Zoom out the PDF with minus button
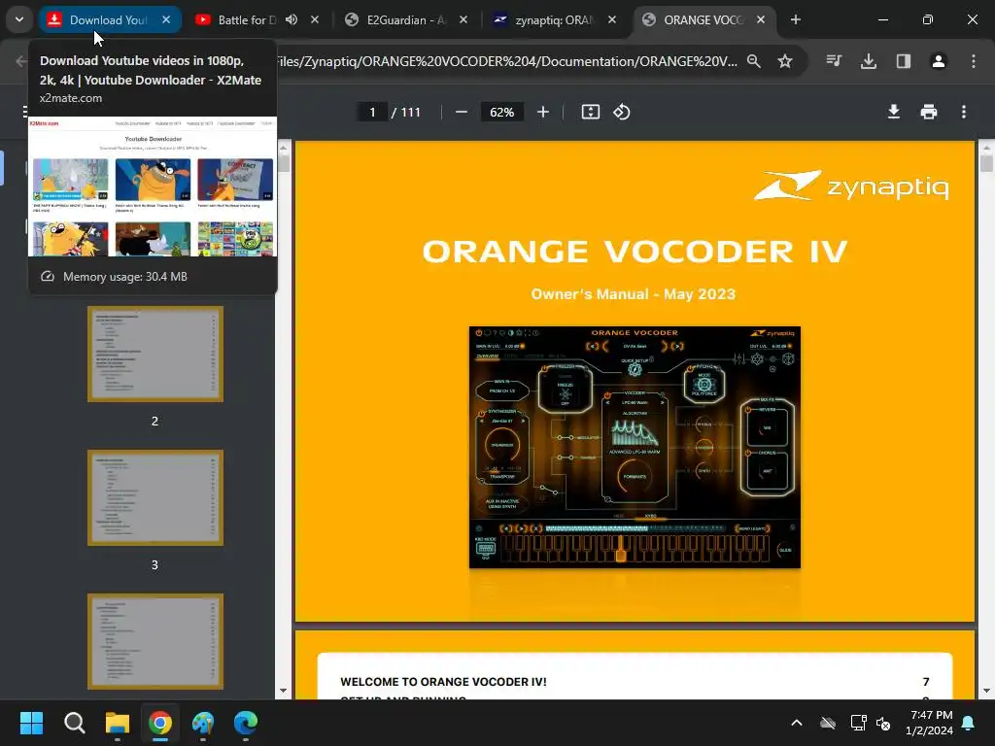Screen dimensions: 995x746 click(462, 113)
